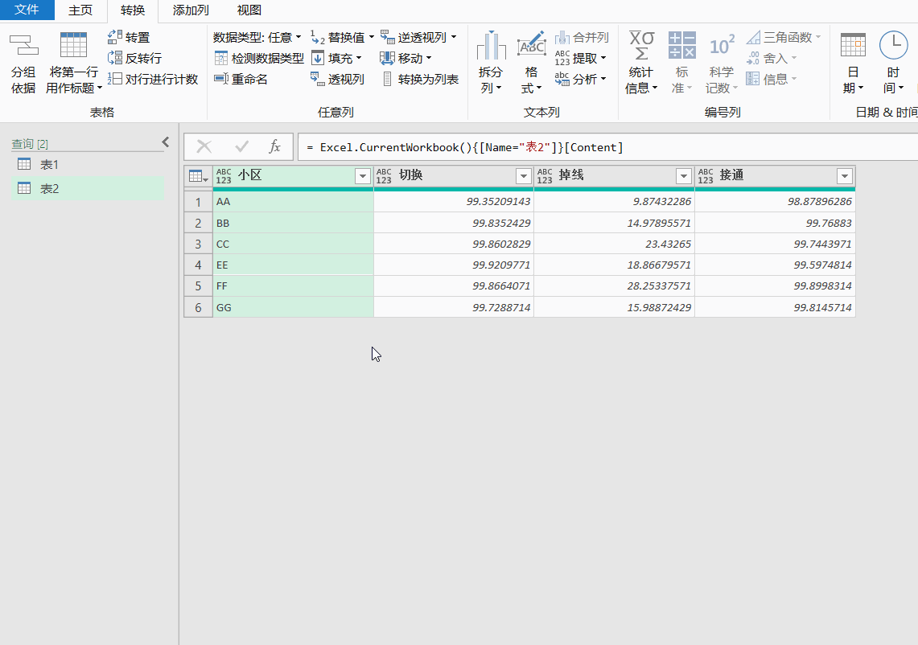
Task: Select row number 3 header
Action: click(198, 244)
